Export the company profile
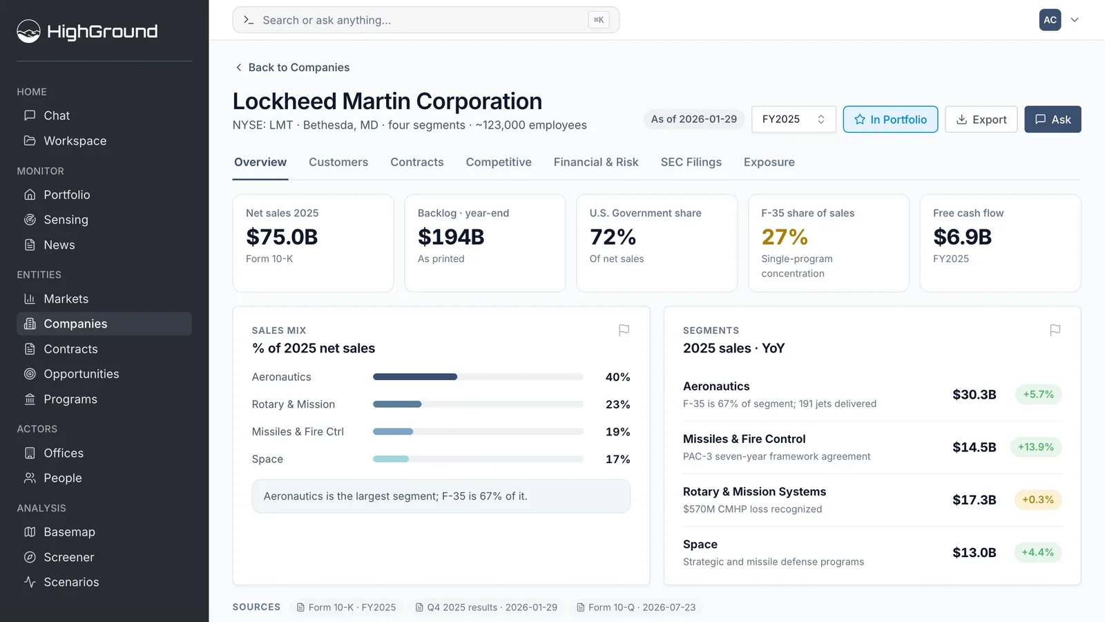 point(981,120)
